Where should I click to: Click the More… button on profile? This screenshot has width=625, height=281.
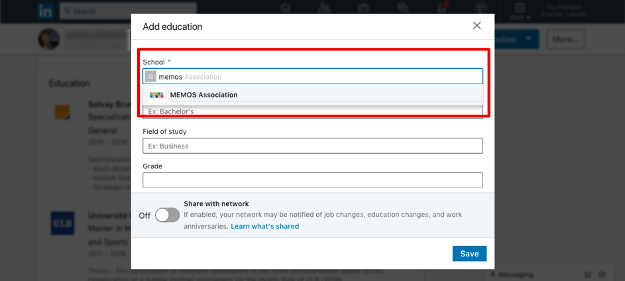pyautogui.click(x=565, y=39)
